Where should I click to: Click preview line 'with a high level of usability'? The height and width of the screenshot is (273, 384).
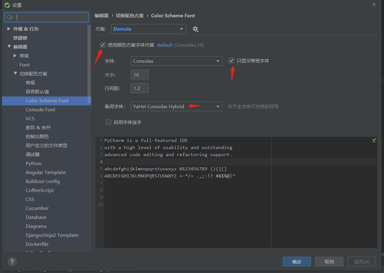click(168, 147)
